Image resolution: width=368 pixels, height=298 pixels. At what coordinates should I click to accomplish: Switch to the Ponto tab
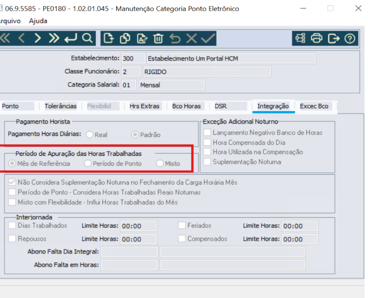pos(17,106)
